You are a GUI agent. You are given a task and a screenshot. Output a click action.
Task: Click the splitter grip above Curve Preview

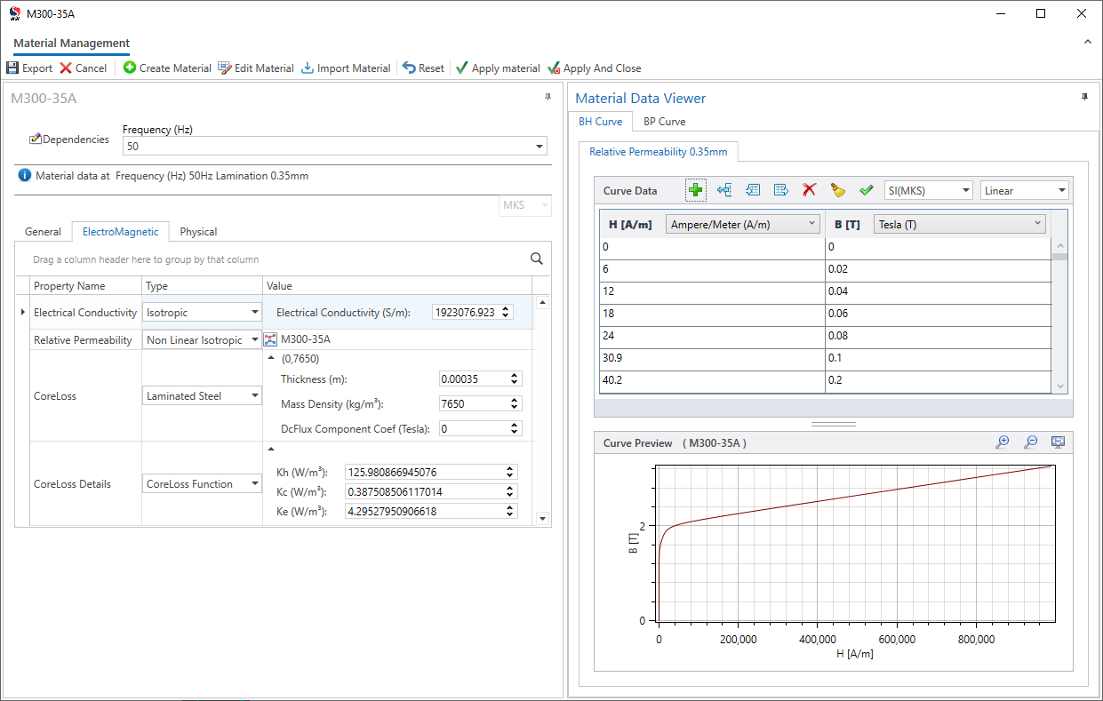tap(834, 425)
